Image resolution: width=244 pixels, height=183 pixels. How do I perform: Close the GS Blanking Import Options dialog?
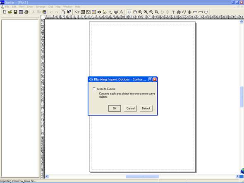point(155,79)
